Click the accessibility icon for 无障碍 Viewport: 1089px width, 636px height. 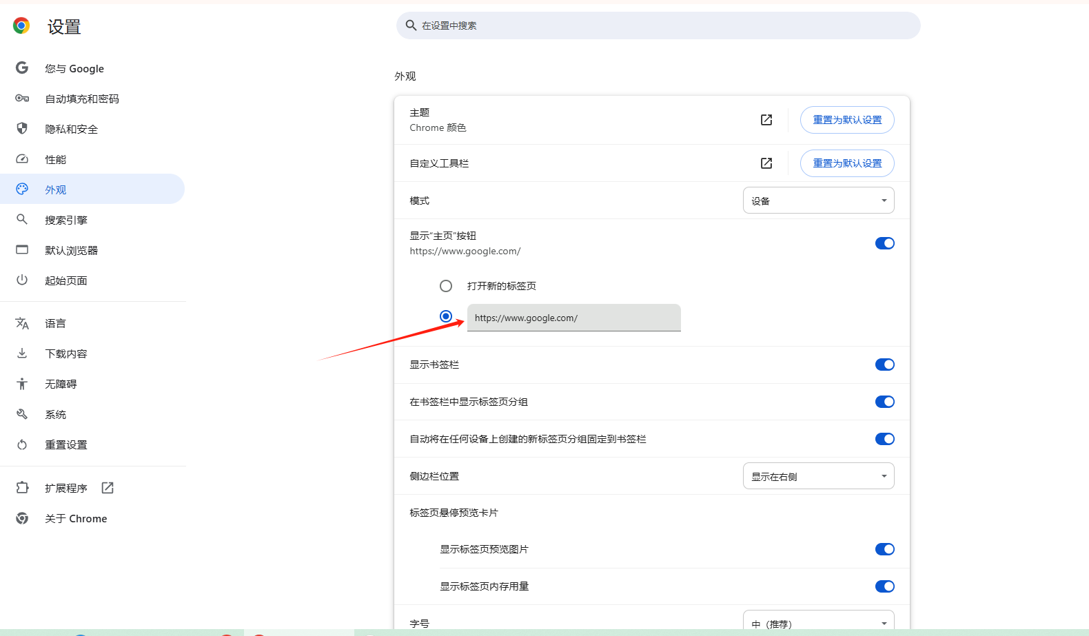click(22, 383)
